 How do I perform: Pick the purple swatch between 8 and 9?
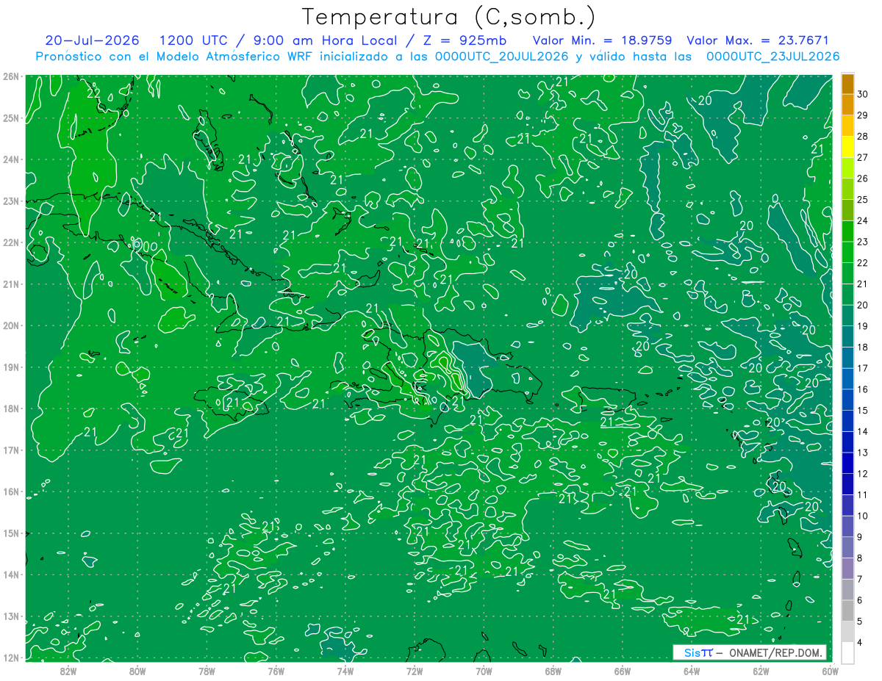(x=847, y=547)
